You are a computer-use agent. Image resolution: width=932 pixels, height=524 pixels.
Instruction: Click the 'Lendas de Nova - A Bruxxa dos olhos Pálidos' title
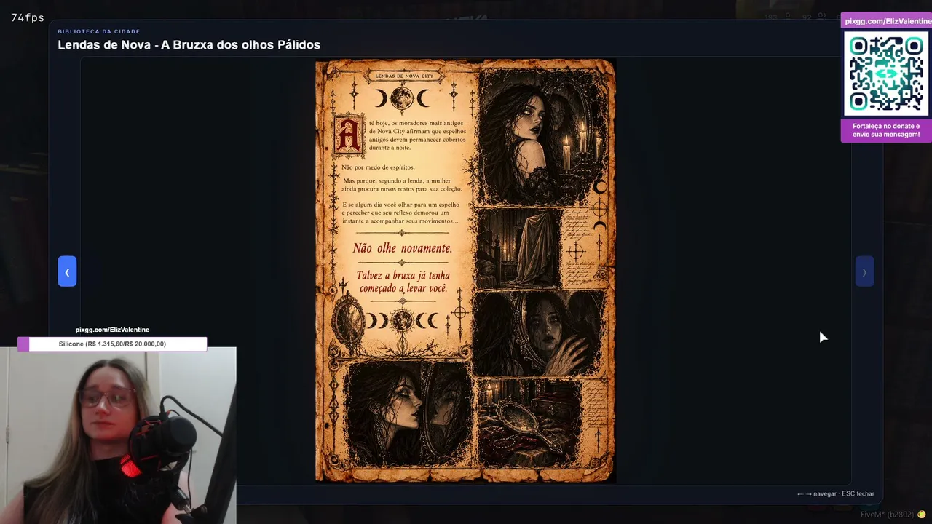pyautogui.click(x=189, y=45)
